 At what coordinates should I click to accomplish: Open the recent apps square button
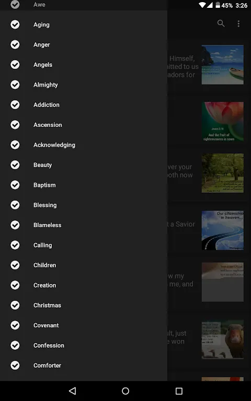tap(179, 391)
